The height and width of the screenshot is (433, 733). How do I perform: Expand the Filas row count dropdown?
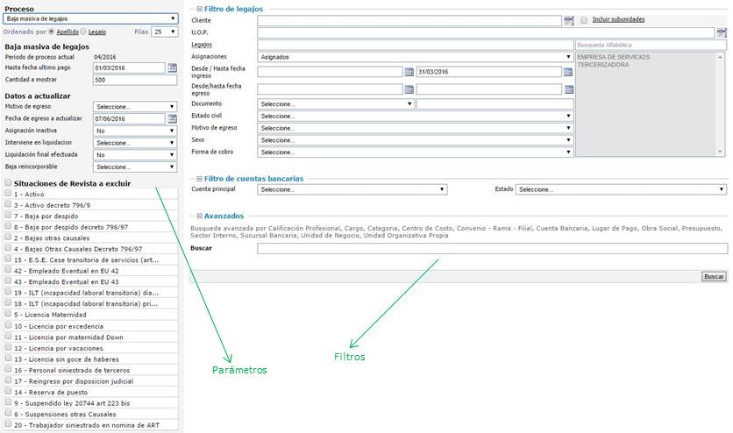[163, 32]
